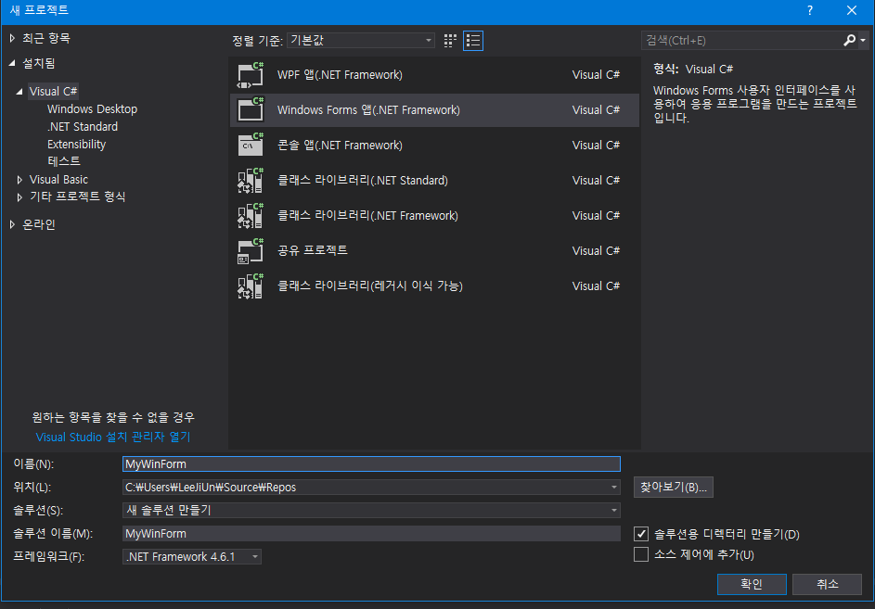This screenshot has height=609, width=875.
Task: Click the Windows Forms App template icon
Action: coord(251,110)
